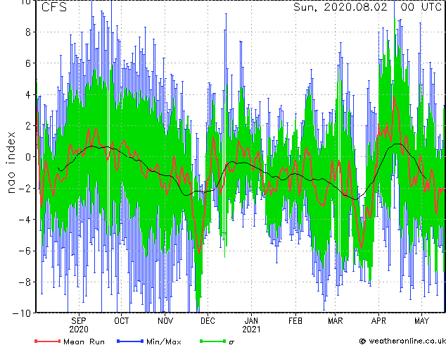Click the year 2021 label
This screenshot has height=345, width=446.
click(x=251, y=330)
